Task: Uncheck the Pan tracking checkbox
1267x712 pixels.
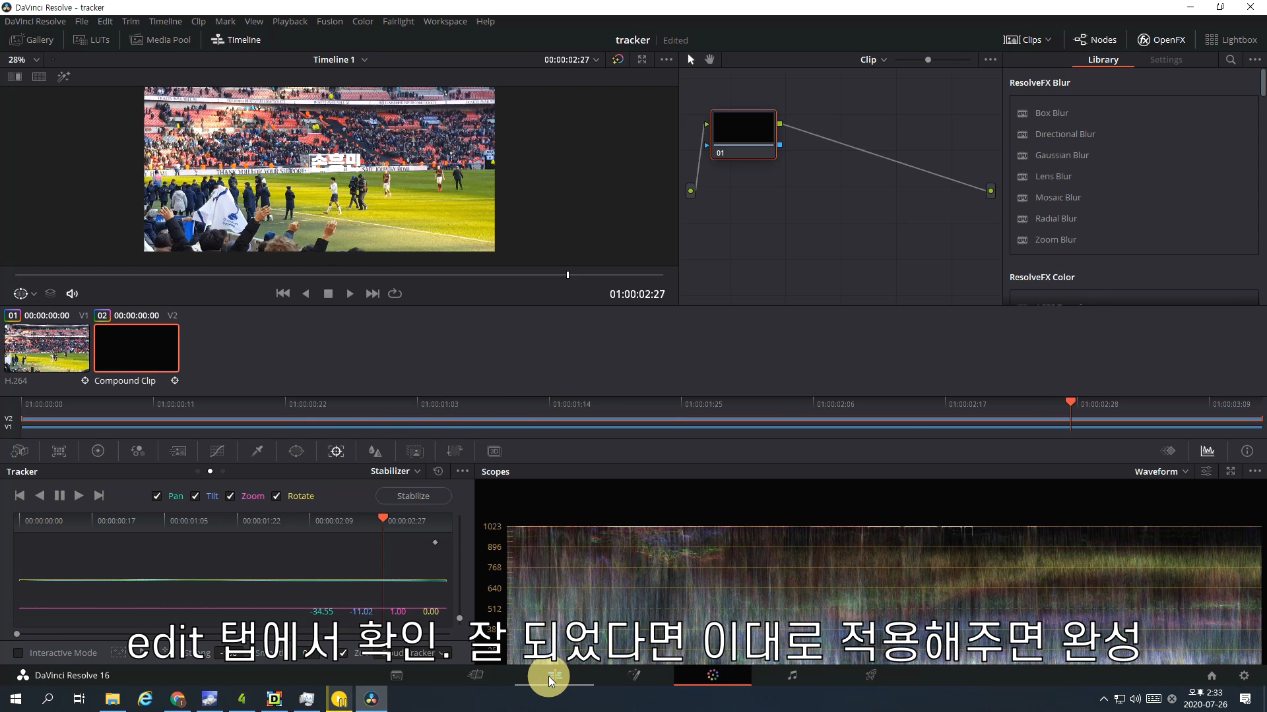Action: point(157,496)
